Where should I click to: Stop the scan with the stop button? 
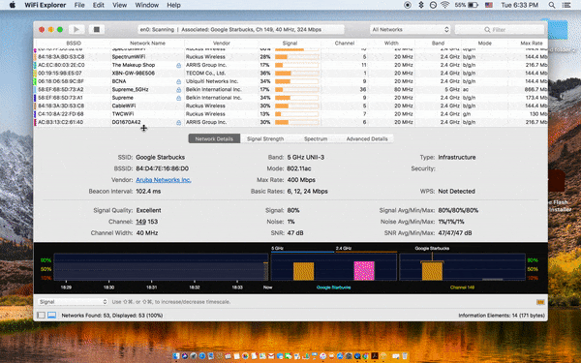click(x=96, y=29)
